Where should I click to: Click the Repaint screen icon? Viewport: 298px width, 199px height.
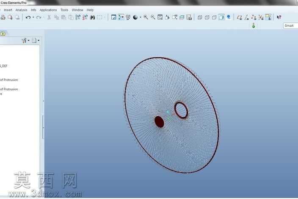(x=113, y=17)
